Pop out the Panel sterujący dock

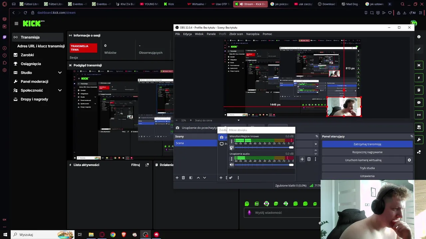[412, 136]
